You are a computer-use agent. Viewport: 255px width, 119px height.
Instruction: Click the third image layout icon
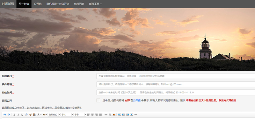(x=128, y=115)
